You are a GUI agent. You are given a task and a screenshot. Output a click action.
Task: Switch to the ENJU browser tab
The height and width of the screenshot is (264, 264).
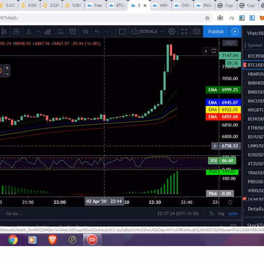204,6
